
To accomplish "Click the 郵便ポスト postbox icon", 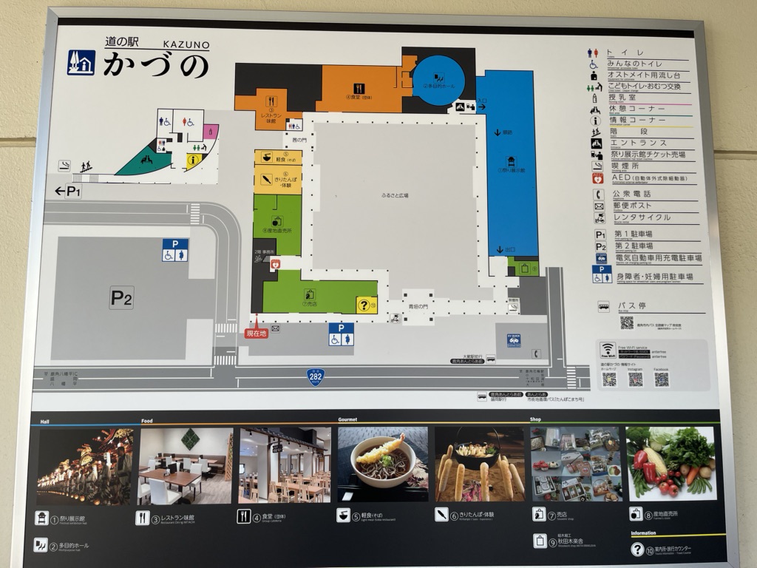I will coord(598,206).
